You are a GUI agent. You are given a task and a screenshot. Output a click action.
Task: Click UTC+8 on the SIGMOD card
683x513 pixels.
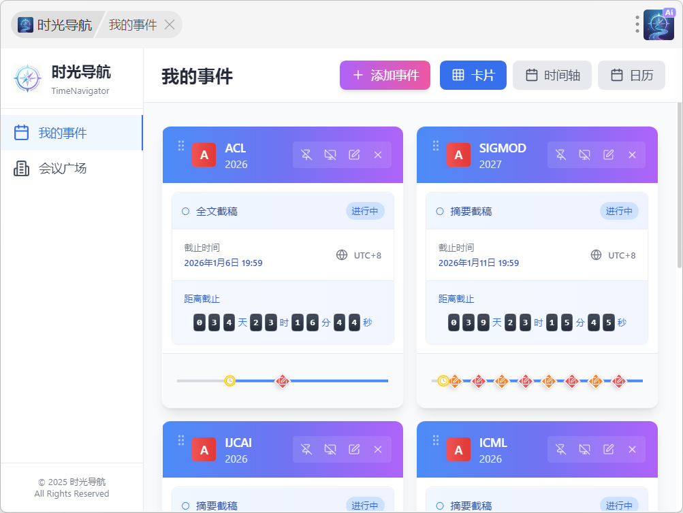pos(622,255)
